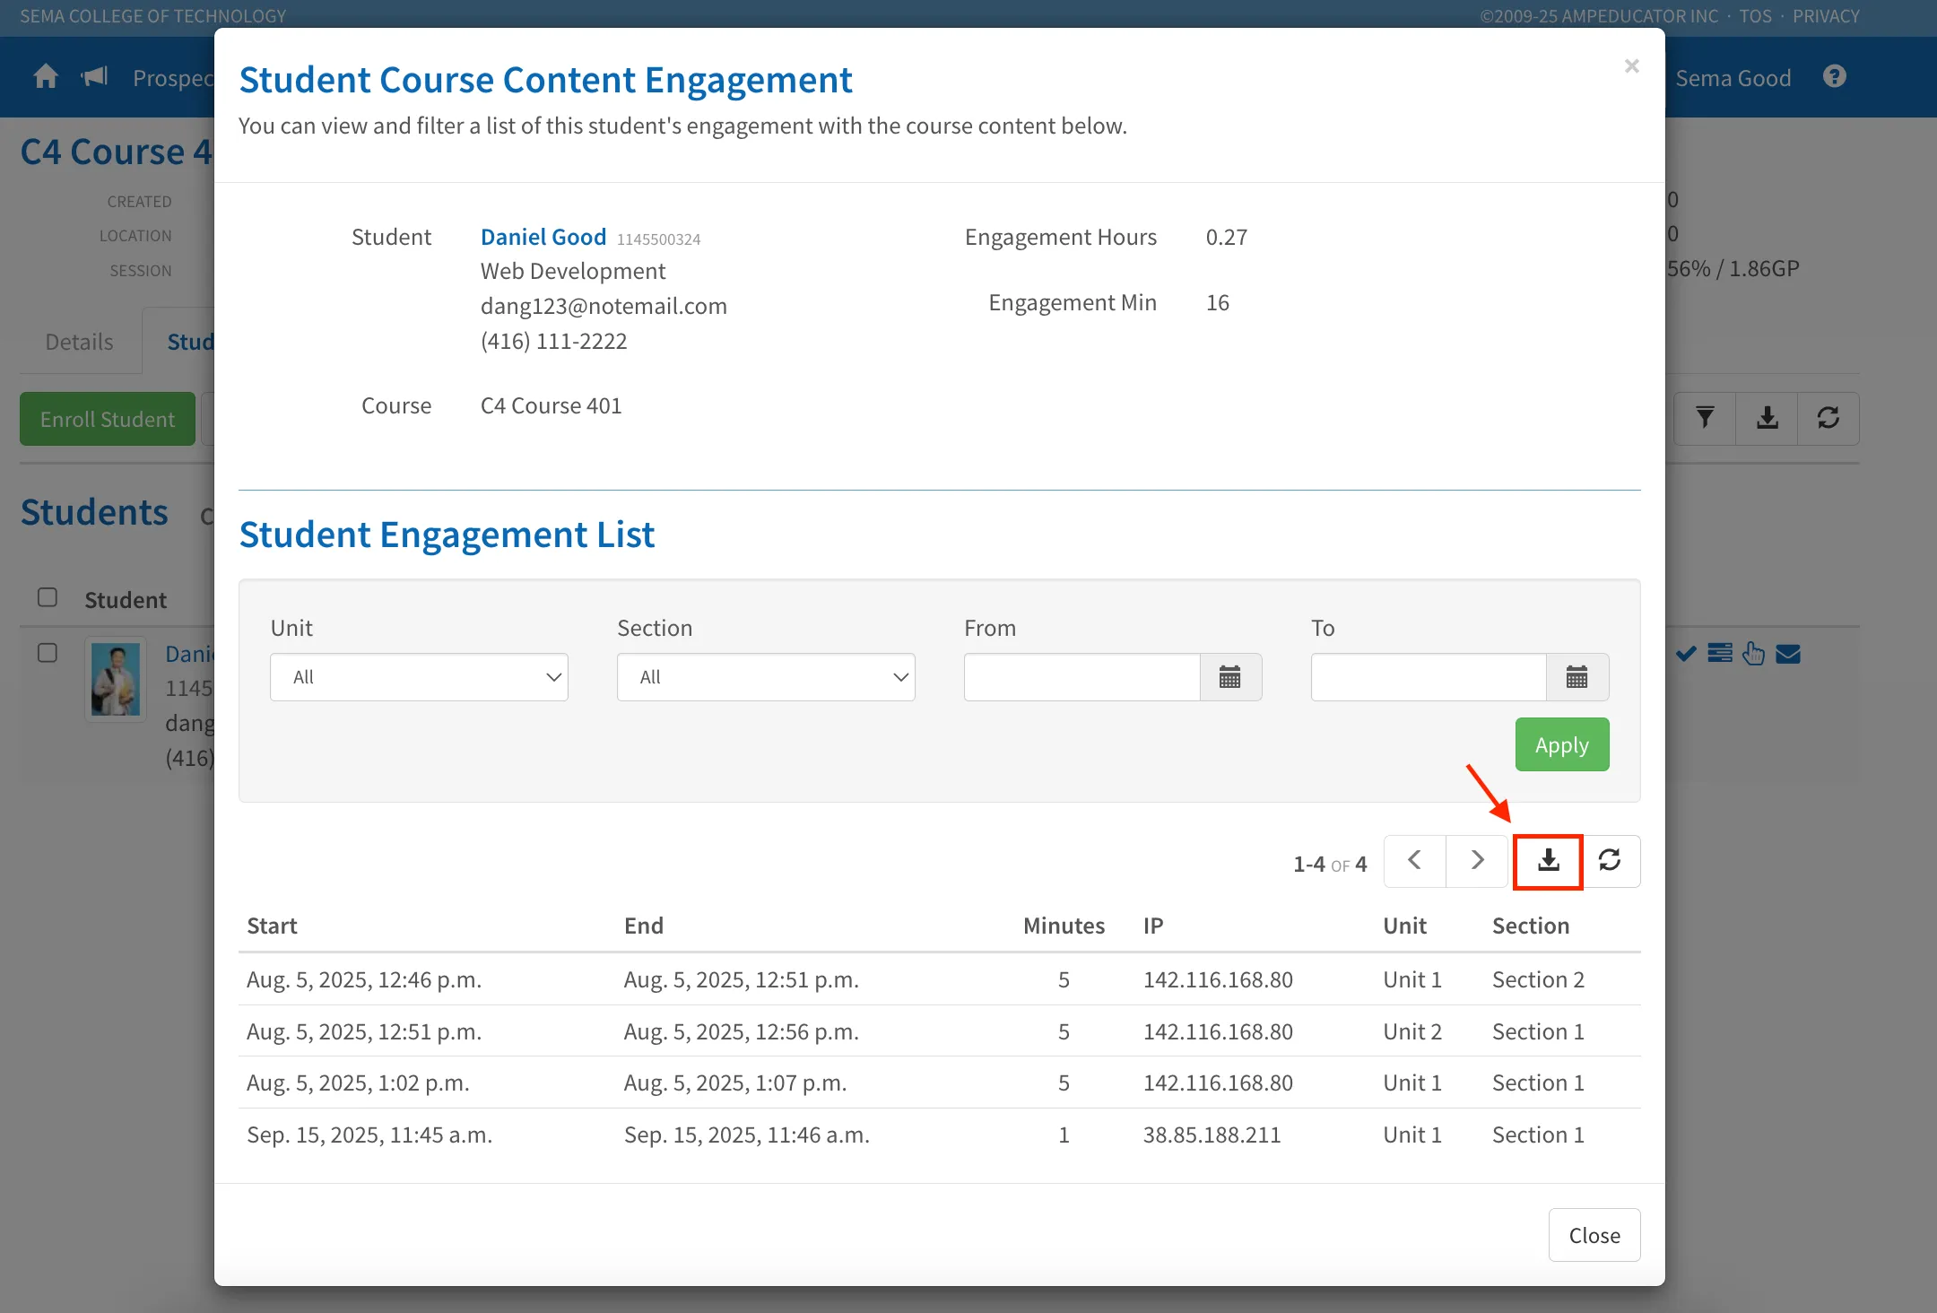The height and width of the screenshot is (1313, 1937).
Task: Open the From date calendar picker
Action: 1230,677
